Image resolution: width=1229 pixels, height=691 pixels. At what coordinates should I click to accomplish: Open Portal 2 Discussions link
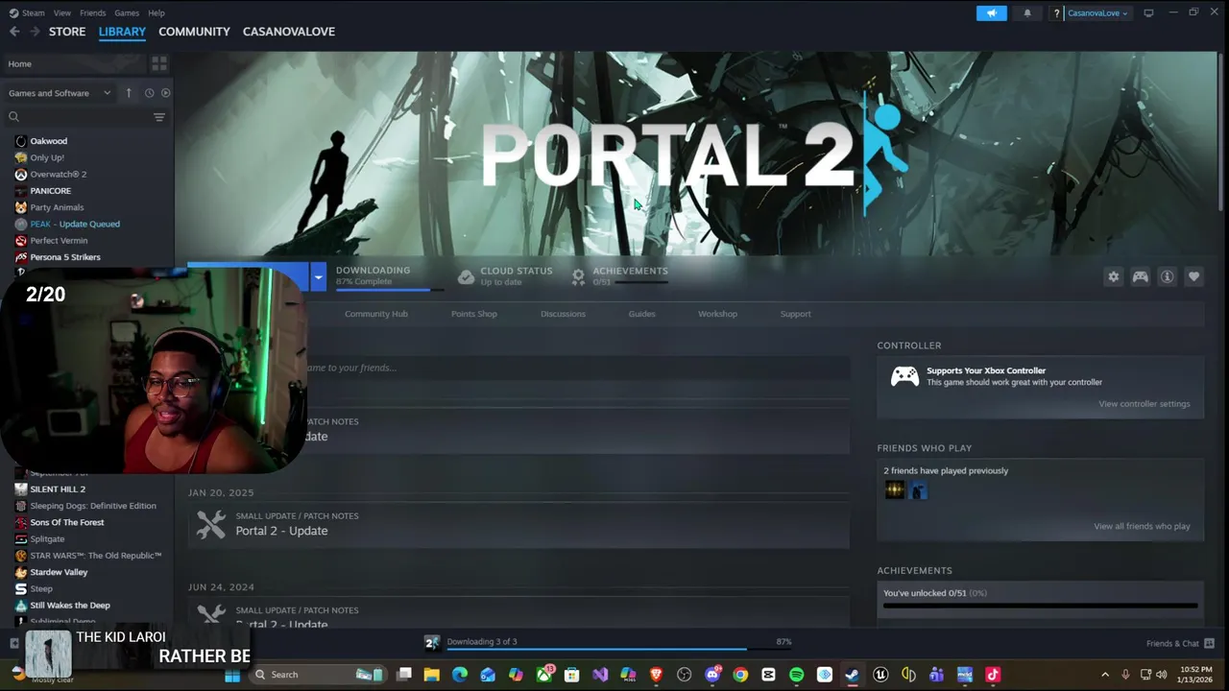pos(563,314)
